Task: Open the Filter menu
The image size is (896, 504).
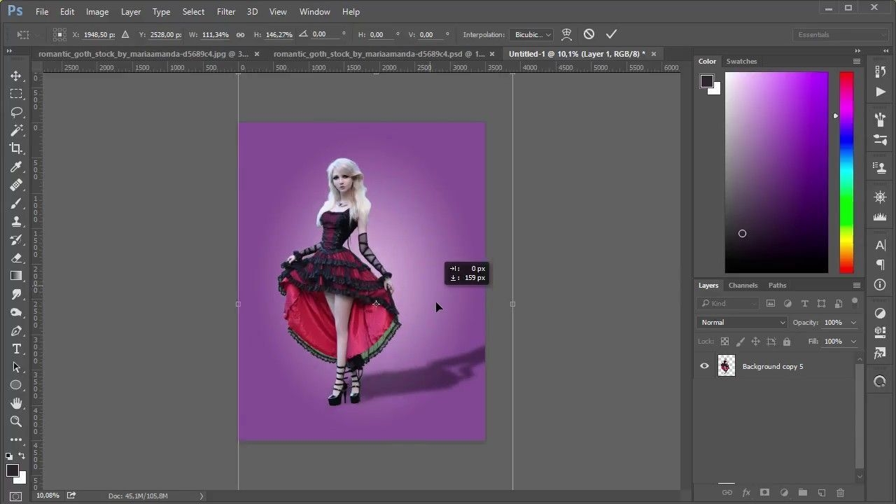Action: click(x=226, y=12)
